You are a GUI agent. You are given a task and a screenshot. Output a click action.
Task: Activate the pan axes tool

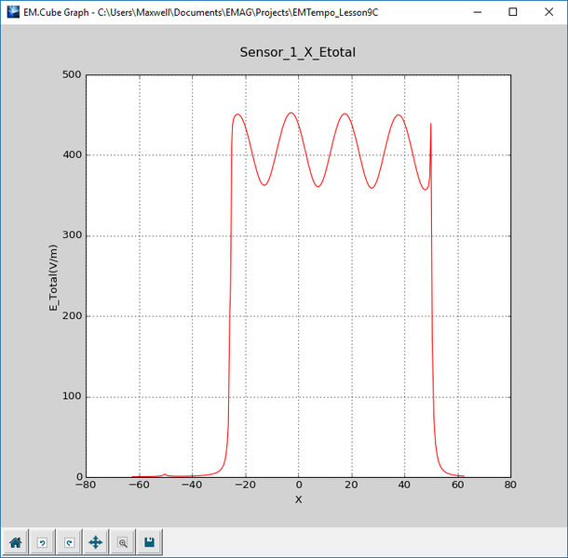95,541
